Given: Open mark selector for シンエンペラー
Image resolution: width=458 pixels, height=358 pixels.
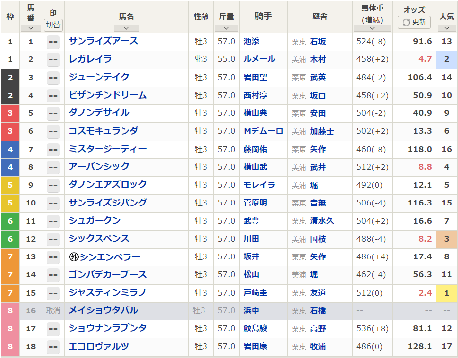Looking at the screenshot, I should (x=53, y=257).
